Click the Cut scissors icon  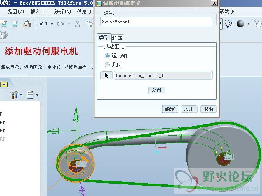tap(77, 24)
